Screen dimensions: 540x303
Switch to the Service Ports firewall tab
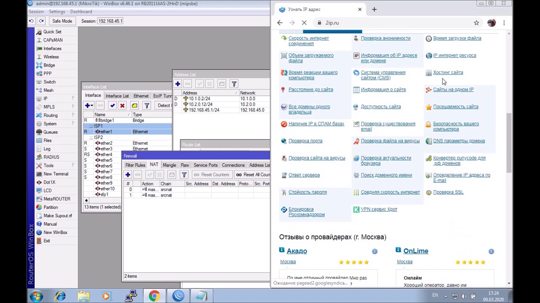pyautogui.click(x=205, y=165)
